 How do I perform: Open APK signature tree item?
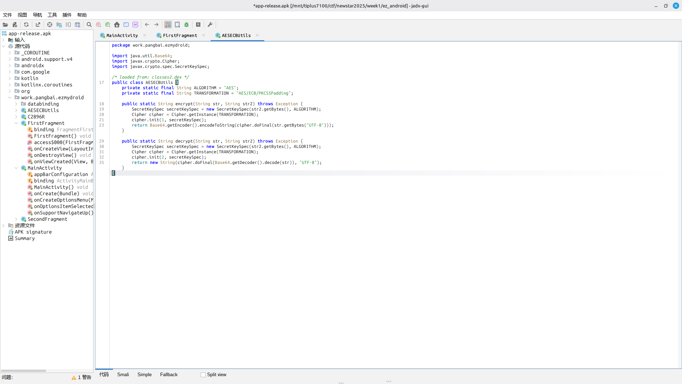pyautogui.click(x=33, y=232)
